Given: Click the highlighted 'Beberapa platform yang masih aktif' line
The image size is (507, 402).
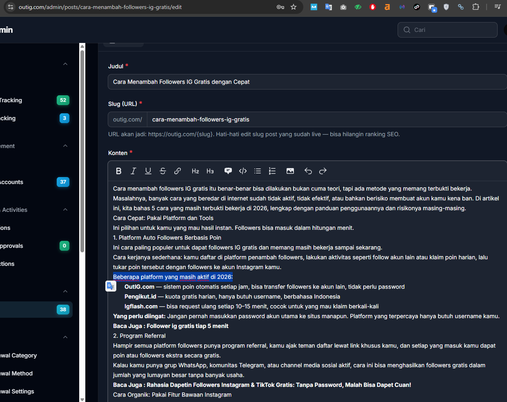Looking at the screenshot, I should click(173, 277).
